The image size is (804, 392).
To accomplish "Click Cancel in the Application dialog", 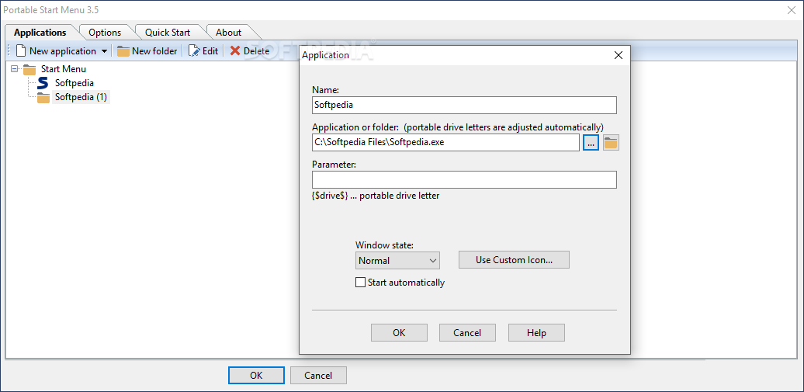I will (467, 332).
